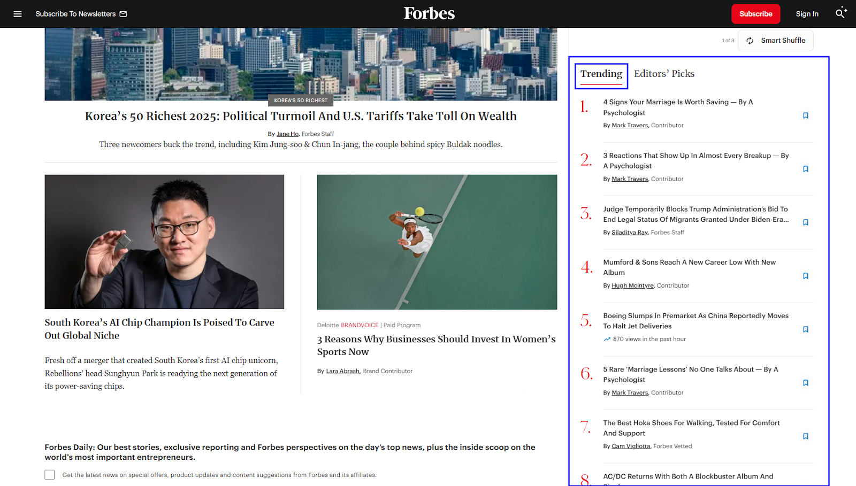The height and width of the screenshot is (486, 856).
Task: Click the Smart Shuffle refresh icon
Action: point(750,41)
